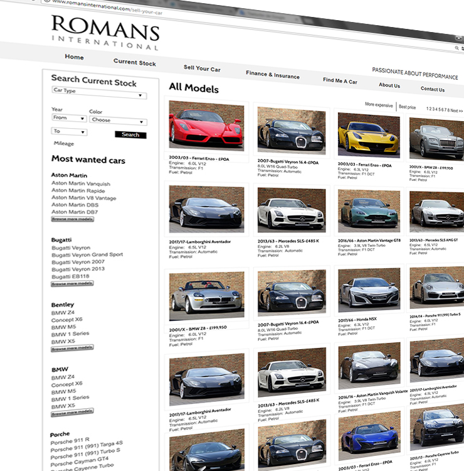Open the Home menu item
464x471 pixels.
click(x=74, y=57)
